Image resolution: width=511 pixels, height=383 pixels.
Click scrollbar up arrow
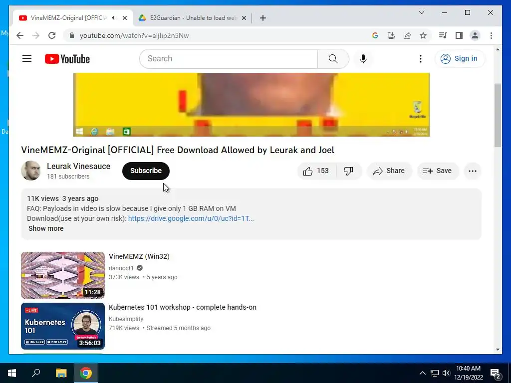pos(498,49)
